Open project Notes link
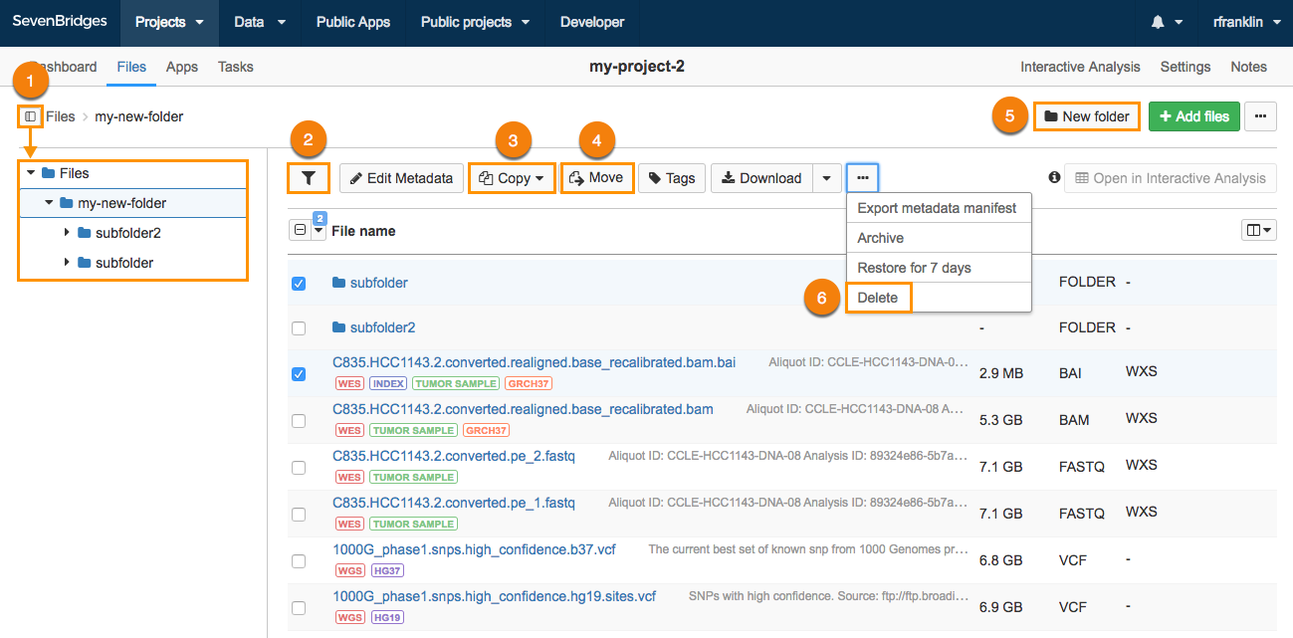 pyautogui.click(x=1249, y=67)
